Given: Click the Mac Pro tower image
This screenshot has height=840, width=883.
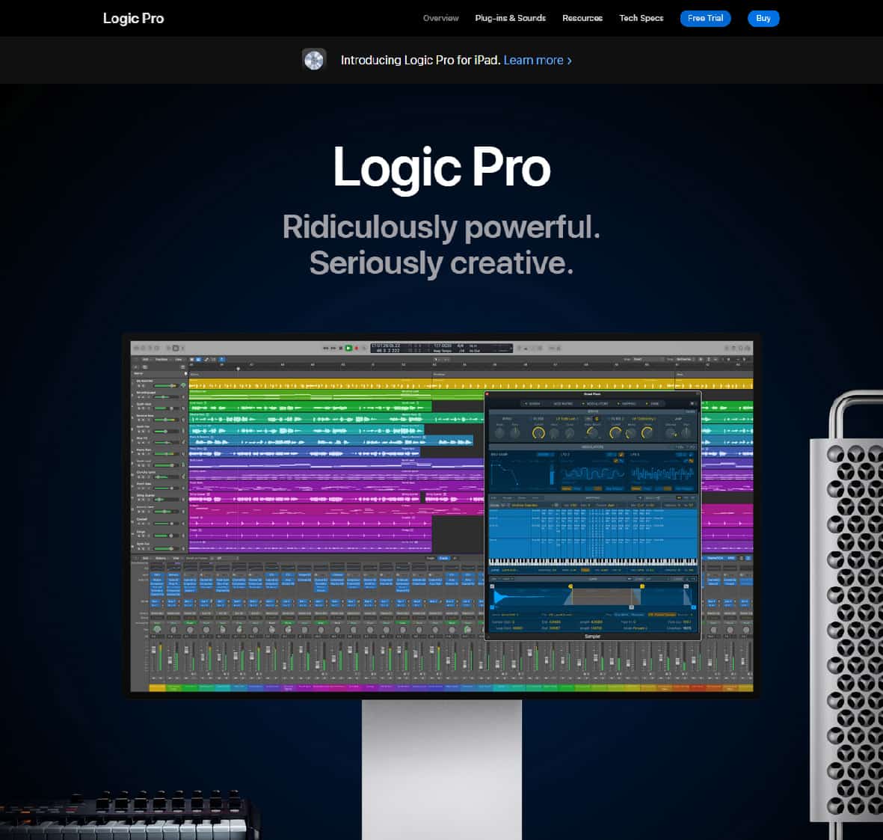Looking at the screenshot, I should [x=846, y=614].
